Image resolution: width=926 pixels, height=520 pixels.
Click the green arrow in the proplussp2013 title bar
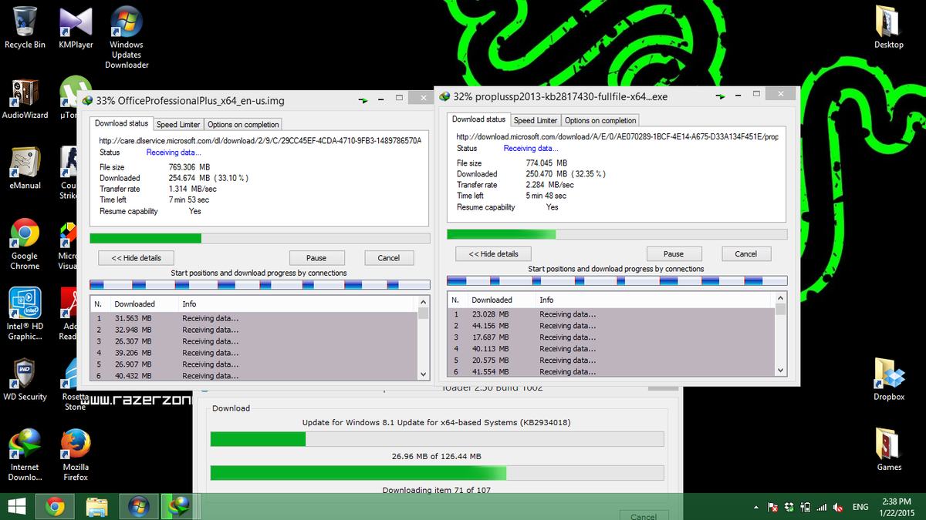[721, 96]
